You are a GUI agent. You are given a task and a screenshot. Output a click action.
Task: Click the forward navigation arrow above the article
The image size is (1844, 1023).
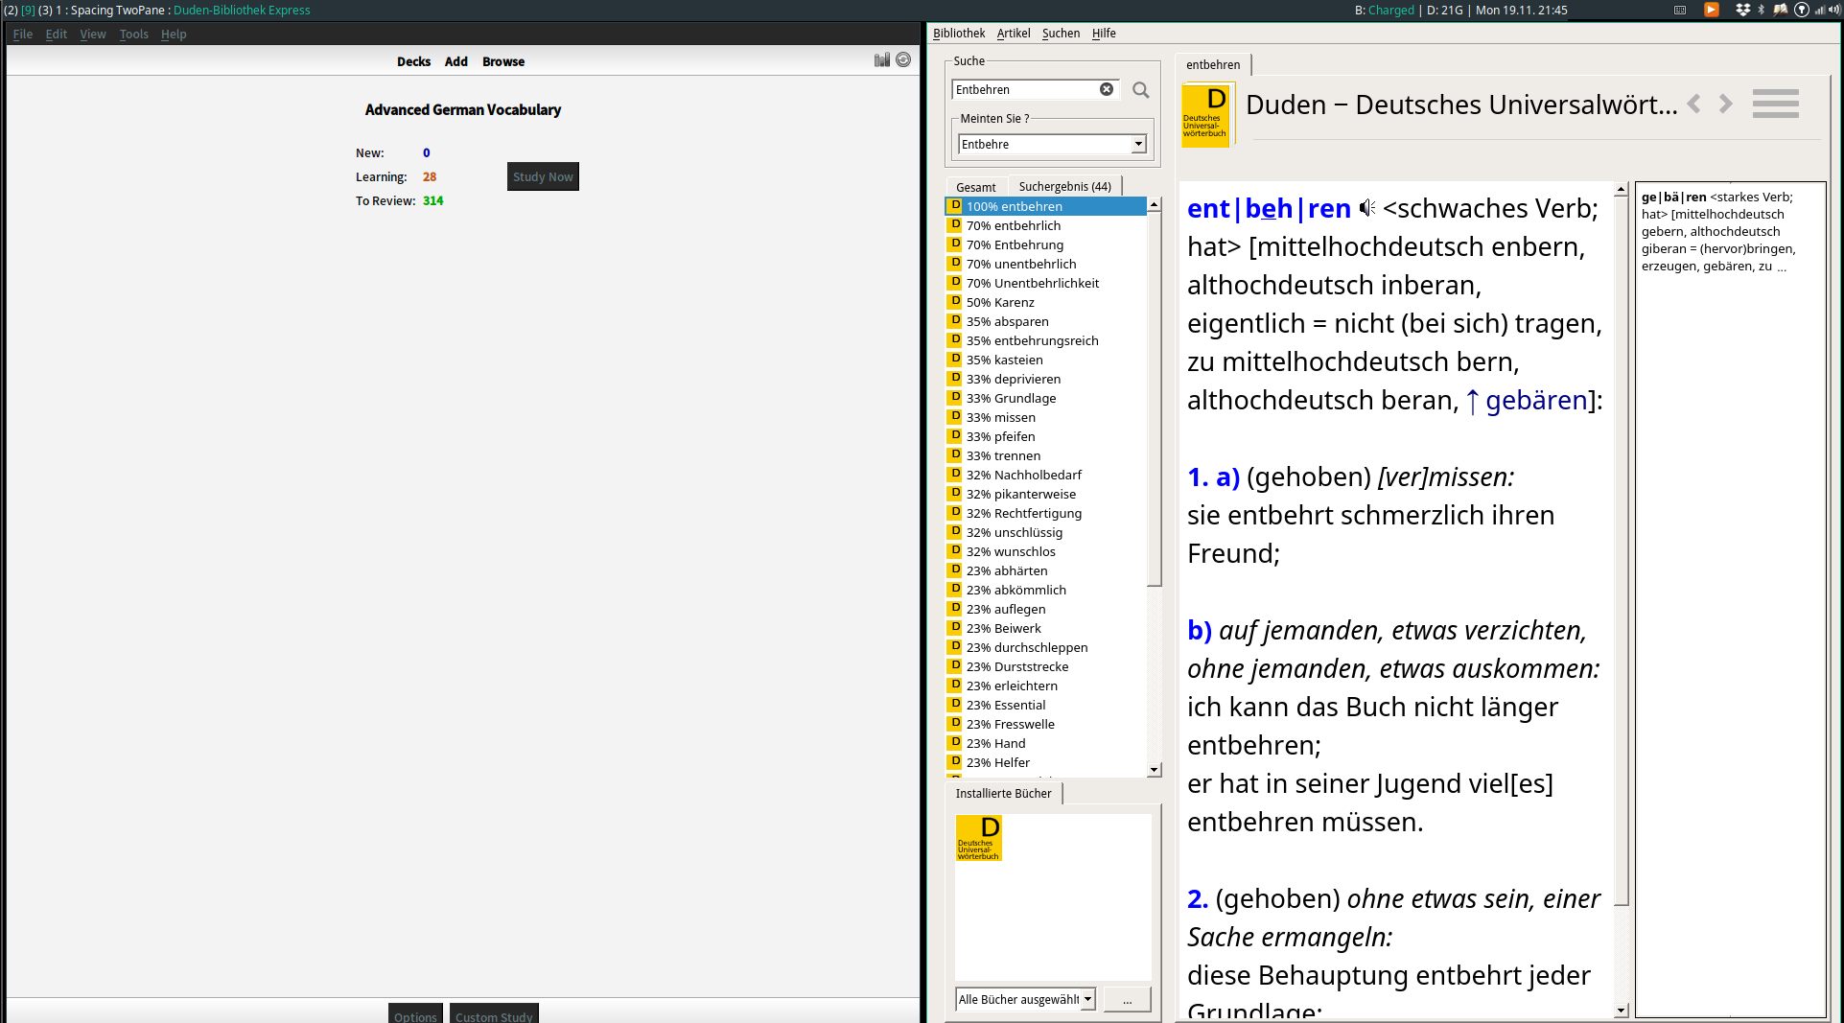click(1725, 104)
